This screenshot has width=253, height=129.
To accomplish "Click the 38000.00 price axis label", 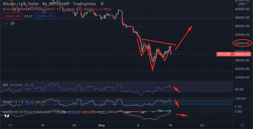I will click(x=241, y=17).
